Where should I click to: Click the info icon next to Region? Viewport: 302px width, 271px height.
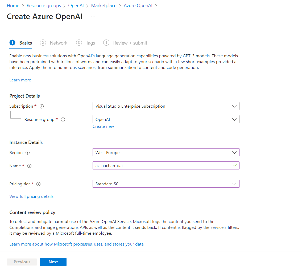coord(27,153)
